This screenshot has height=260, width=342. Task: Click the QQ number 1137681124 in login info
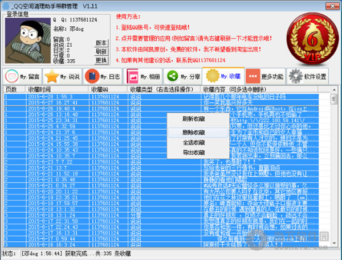83,19
